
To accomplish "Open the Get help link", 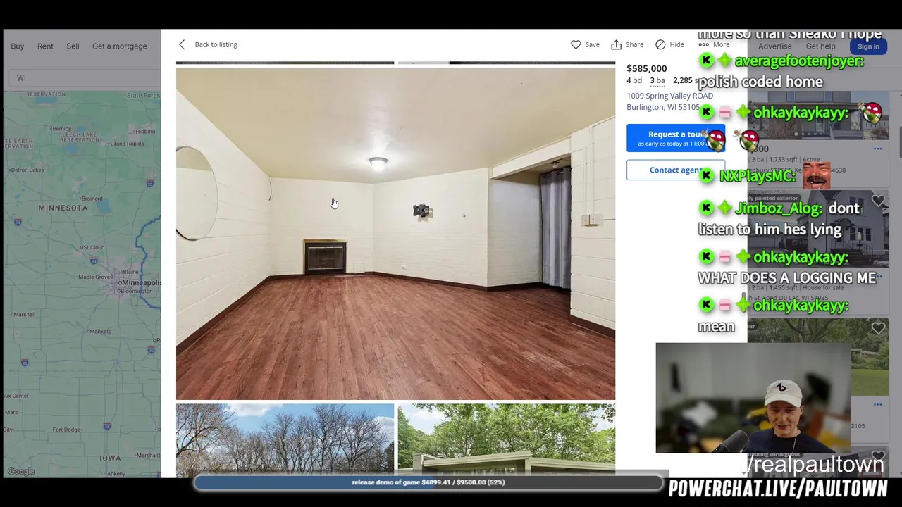I will coord(820,46).
